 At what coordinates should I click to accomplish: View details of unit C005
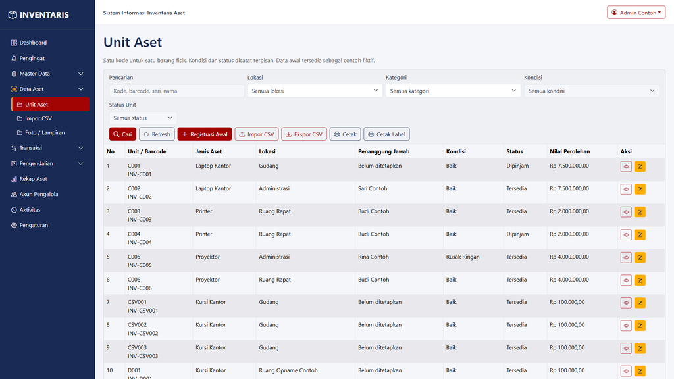[x=626, y=257]
